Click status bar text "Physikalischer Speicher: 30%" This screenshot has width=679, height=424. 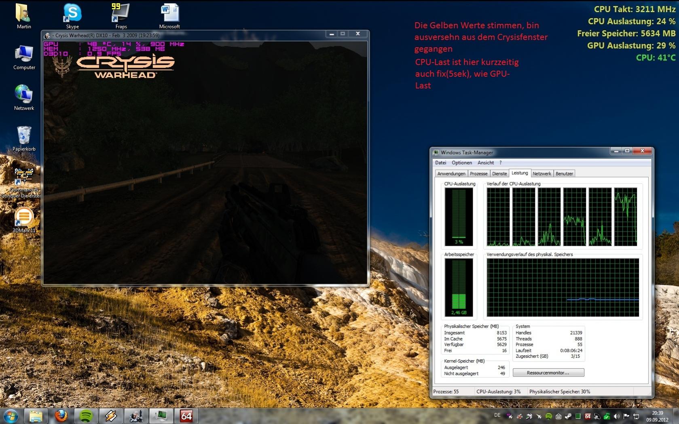[x=560, y=392]
